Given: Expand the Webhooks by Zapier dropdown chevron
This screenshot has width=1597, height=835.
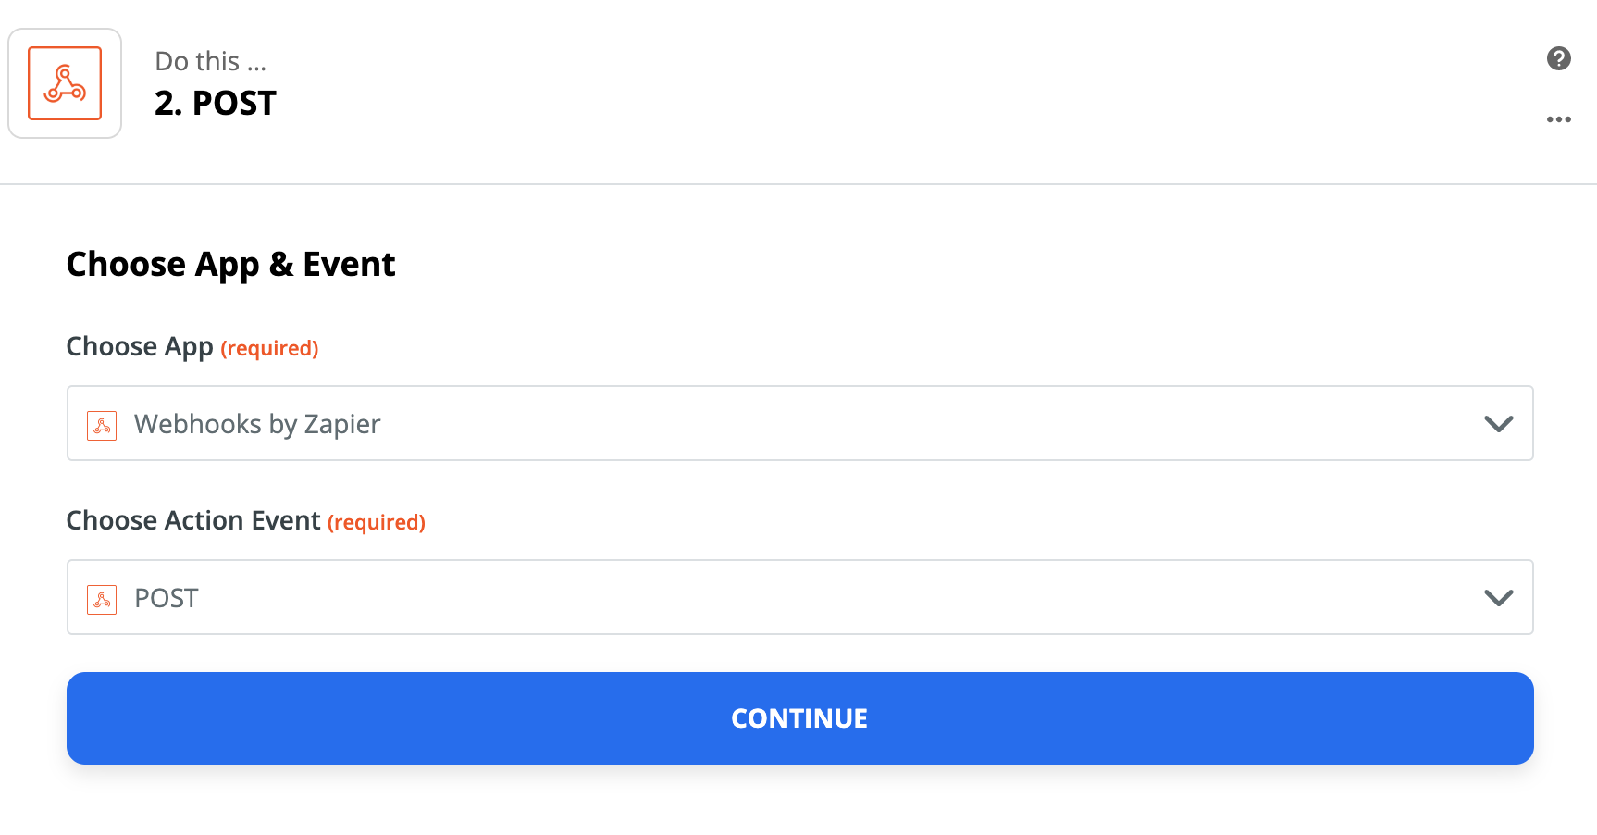Looking at the screenshot, I should point(1499,424).
